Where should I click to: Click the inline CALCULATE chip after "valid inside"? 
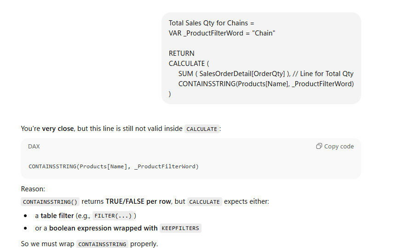pos(202,129)
